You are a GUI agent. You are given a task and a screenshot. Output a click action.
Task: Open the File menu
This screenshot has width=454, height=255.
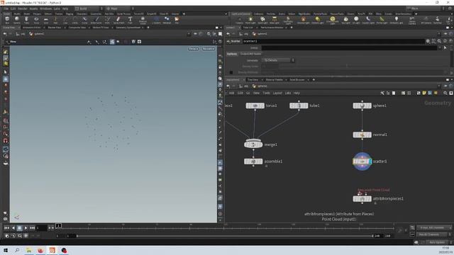[6, 8]
